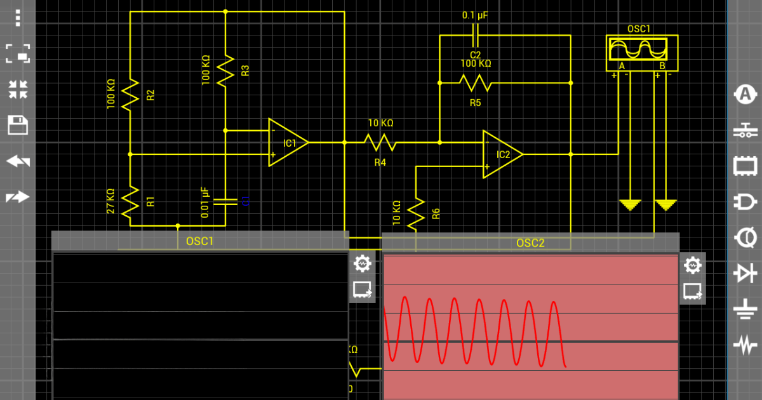Select the diode component
This screenshot has width=762, height=400.
tap(744, 274)
